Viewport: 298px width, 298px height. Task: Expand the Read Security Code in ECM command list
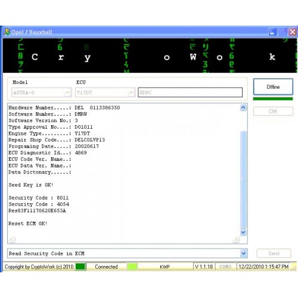click(244, 253)
